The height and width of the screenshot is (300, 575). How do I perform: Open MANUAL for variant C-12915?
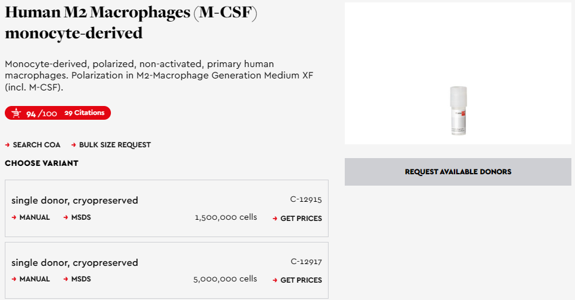click(x=34, y=217)
